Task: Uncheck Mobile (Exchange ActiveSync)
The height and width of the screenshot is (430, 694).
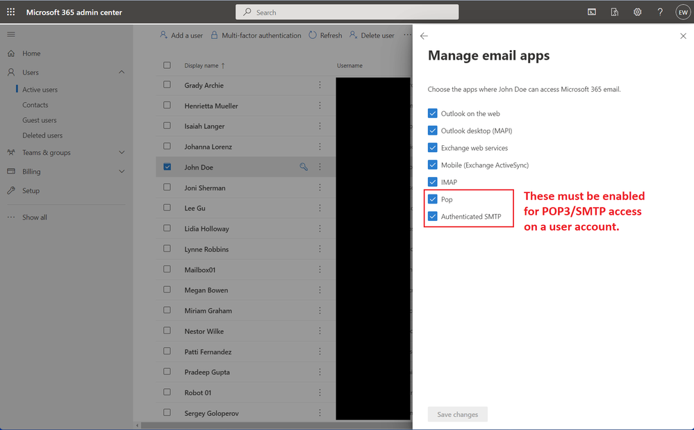Action: [432, 165]
